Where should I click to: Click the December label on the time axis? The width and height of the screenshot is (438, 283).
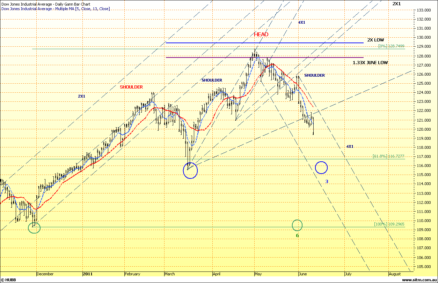45,274
